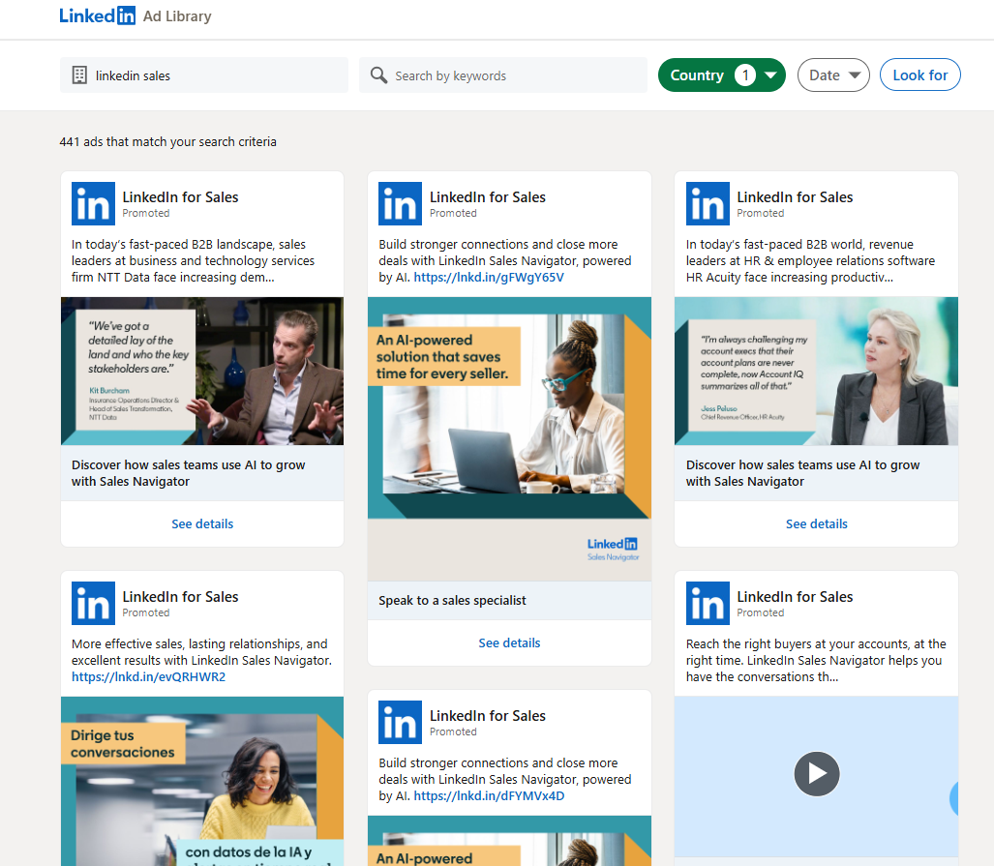This screenshot has height=866, width=994.
Task: Click 'LinkedIn for Sales' name on HR Acuity card
Action: (x=795, y=197)
